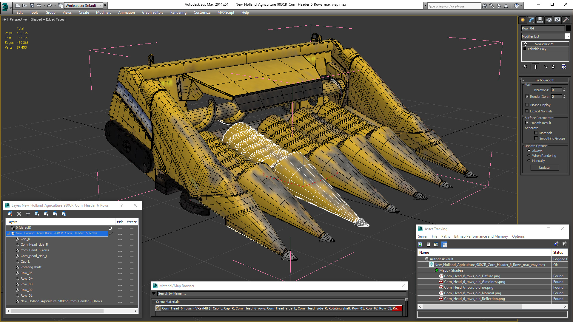Open the Workspace Default dropdown
573x322 pixels.
101,5
